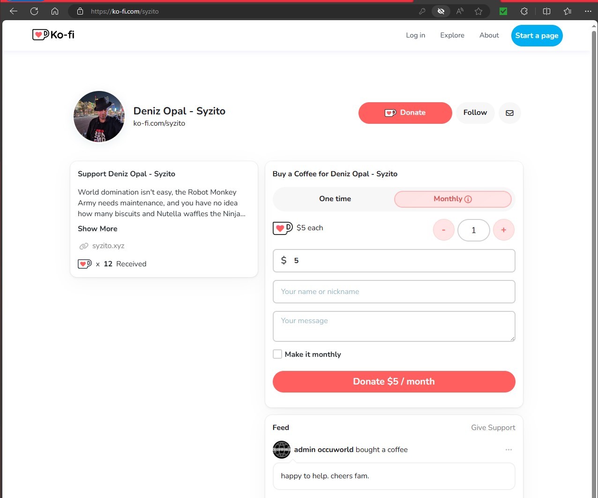Screen dimensions: 598x498
Task: Select the One time payment option
Action: (335, 199)
